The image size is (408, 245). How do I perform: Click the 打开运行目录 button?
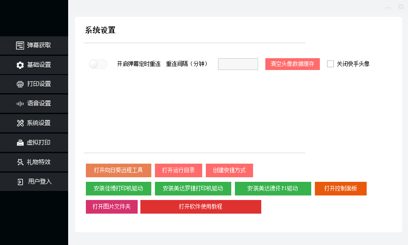tap(178, 170)
